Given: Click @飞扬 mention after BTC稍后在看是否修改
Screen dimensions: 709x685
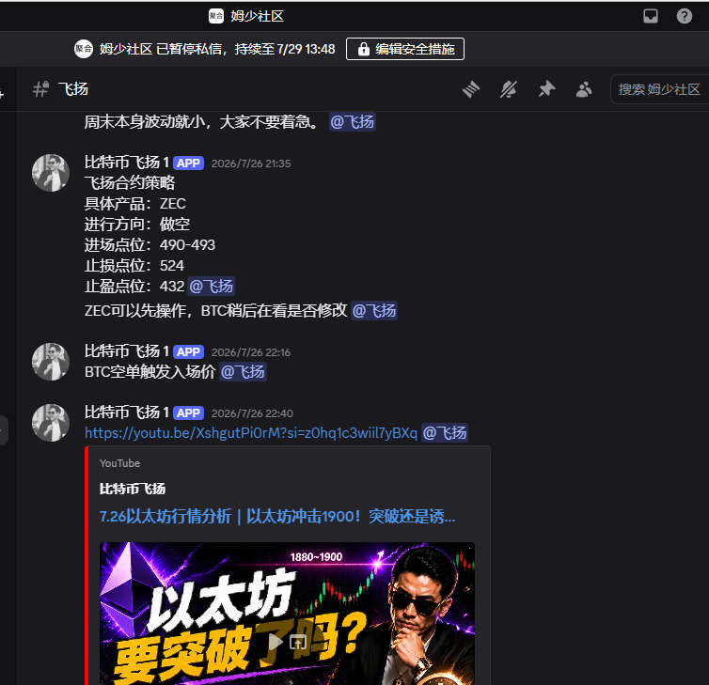Looking at the screenshot, I should (374, 310).
